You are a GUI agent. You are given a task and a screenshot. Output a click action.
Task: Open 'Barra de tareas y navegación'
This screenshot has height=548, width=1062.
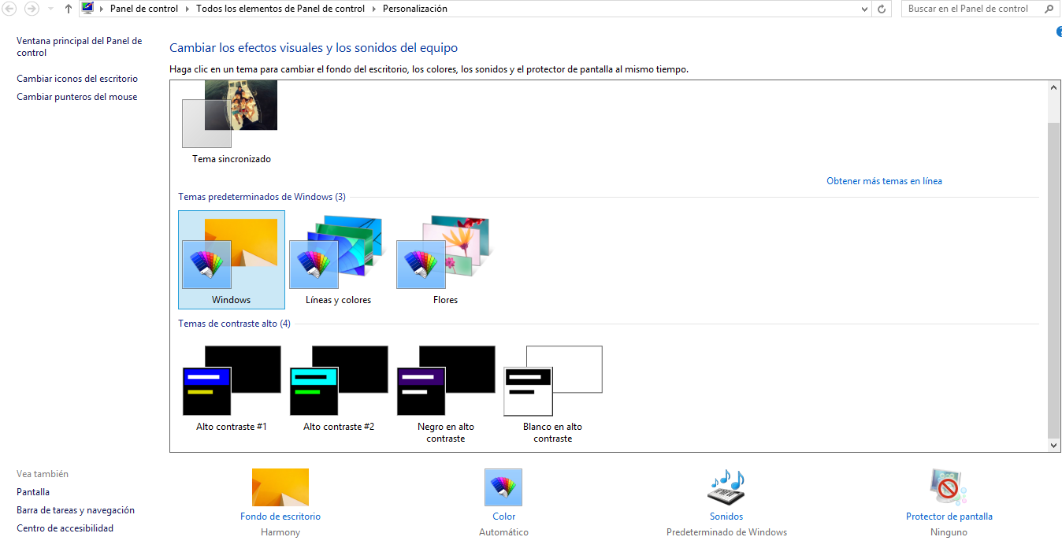click(x=76, y=510)
